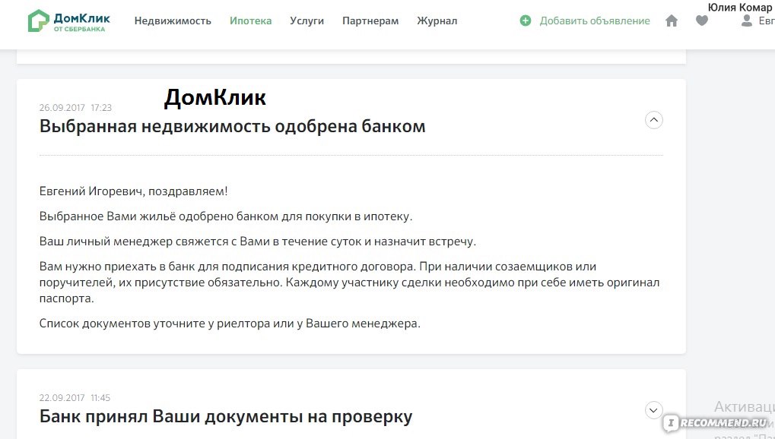The image size is (775, 439).
Task: Open the Недвижимость menu
Action: tap(173, 21)
